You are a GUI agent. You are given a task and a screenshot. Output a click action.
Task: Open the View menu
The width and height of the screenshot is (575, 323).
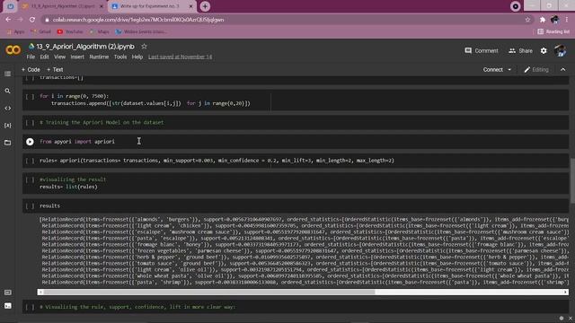coord(60,57)
